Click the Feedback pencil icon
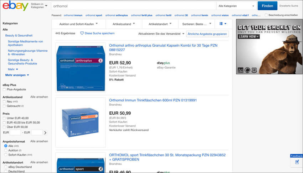The image size is (303, 173). tap(297, 162)
